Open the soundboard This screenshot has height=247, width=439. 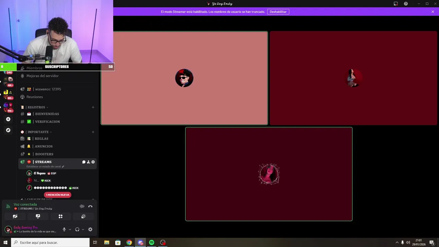click(83, 216)
